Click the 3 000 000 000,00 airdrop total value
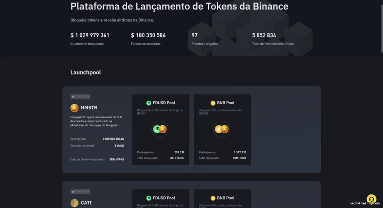Screen dimensions: 383x208 click(113, 139)
